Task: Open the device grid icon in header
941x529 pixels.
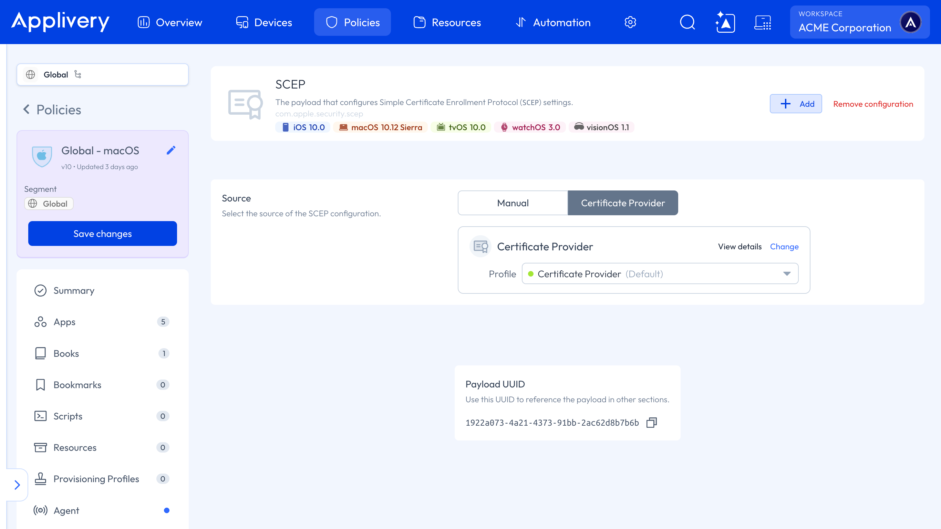Action: [x=763, y=22]
